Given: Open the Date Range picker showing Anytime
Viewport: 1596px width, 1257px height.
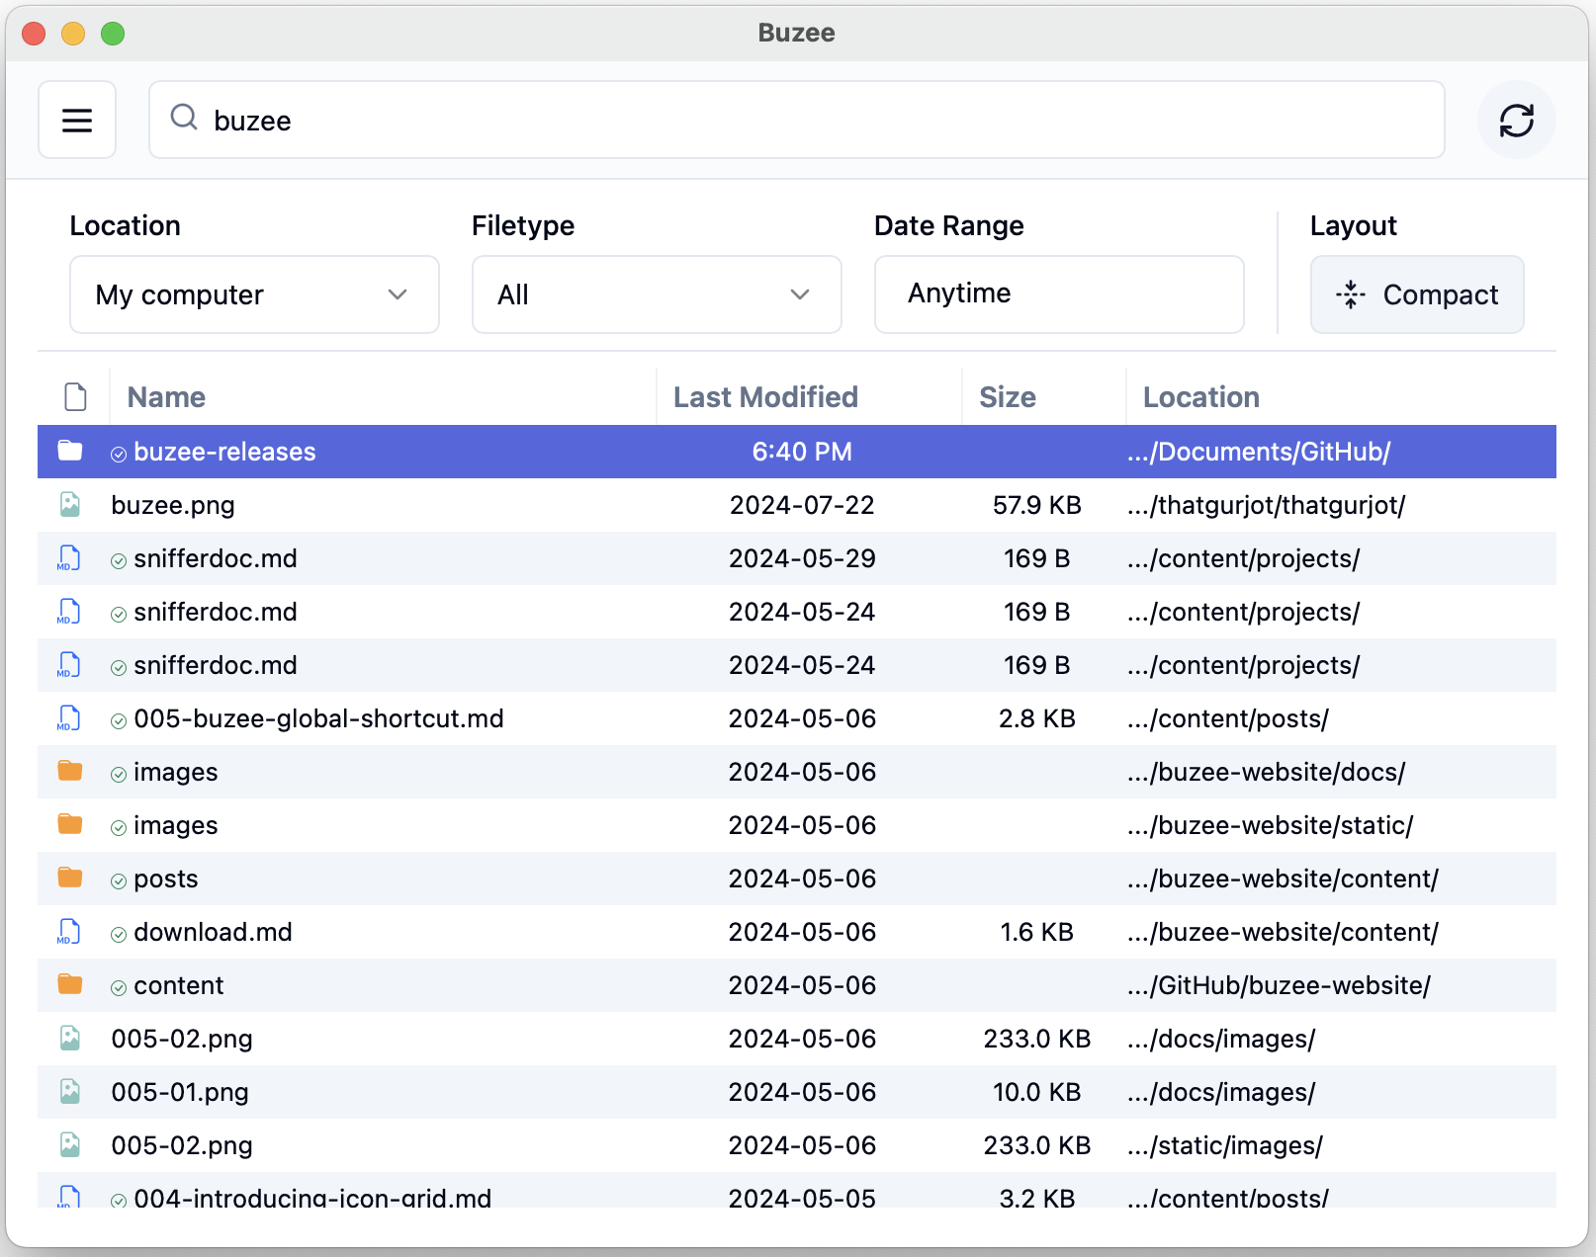Looking at the screenshot, I should [1058, 294].
